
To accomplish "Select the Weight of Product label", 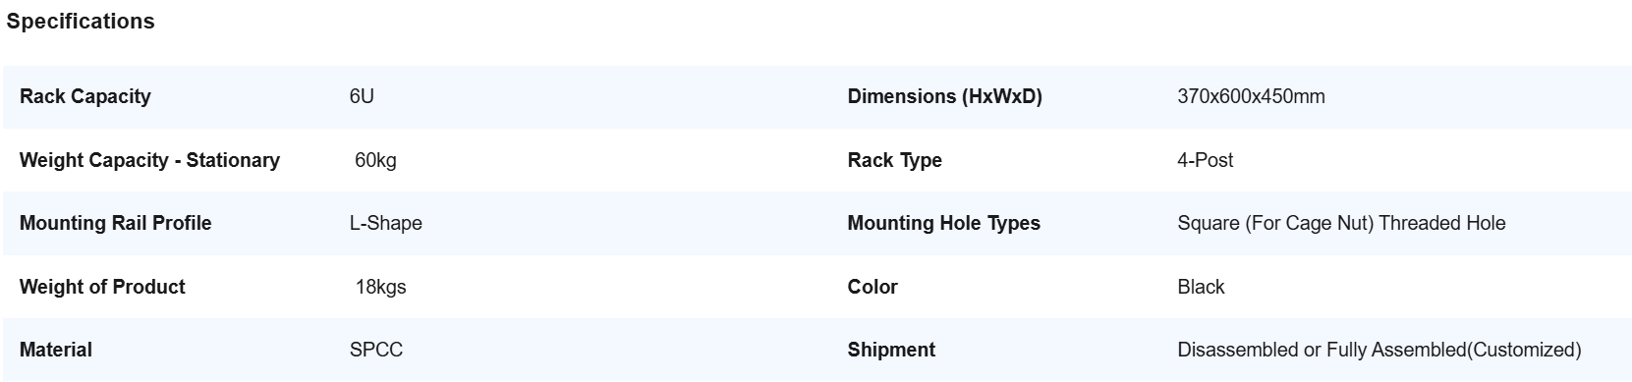I will point(102,287).
